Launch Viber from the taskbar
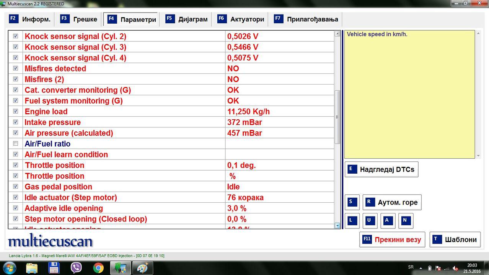This screenshot has height=275, width=489. [x=76, y=268]
